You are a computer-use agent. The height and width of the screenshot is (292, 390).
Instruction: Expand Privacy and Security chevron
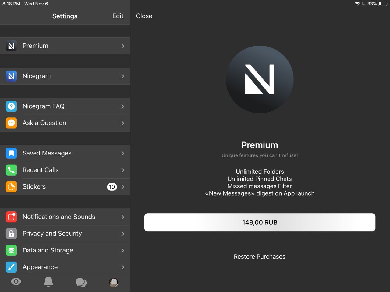[x=123, y=233]
